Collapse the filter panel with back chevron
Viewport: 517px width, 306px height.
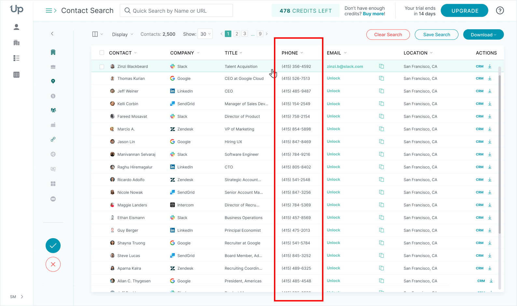(52, 34)
